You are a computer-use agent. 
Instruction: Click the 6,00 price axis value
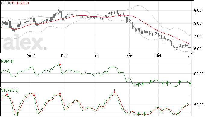click(x=198, y=49)
